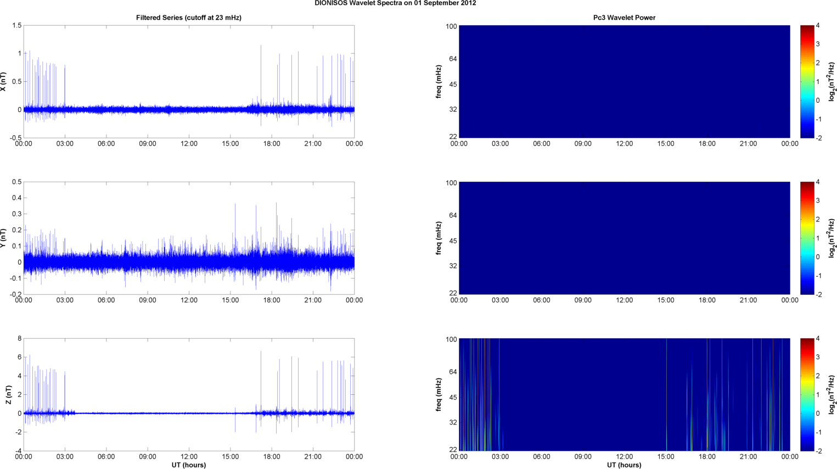Pick the colorbar beside the Z-component wavelet panel
Image resolution: width=837 pixels, height=469 pixels.
click(807, 395)
